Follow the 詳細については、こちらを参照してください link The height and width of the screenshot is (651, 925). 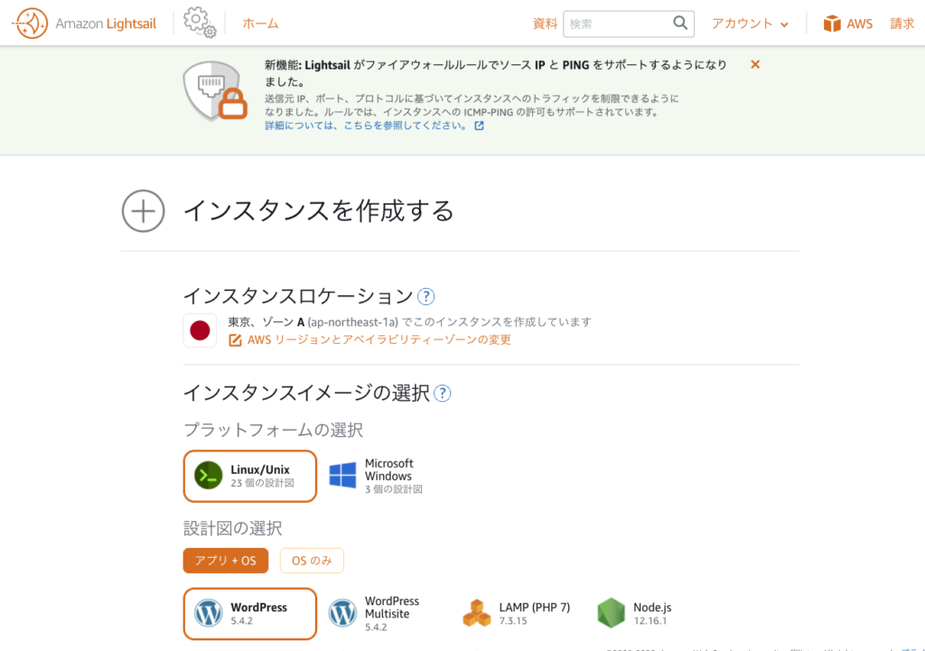coord(367,126)
